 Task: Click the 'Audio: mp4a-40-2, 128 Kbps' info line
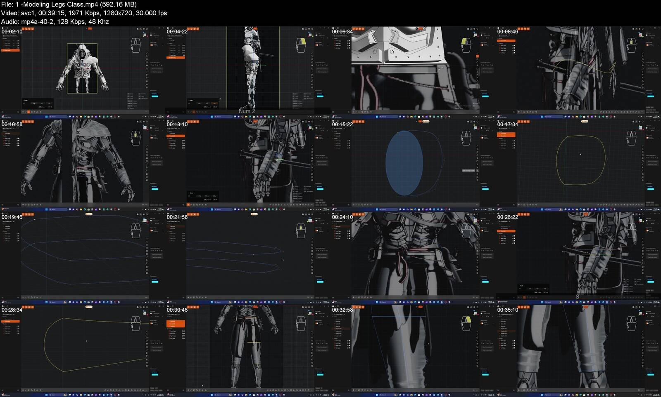coord(55,21)
